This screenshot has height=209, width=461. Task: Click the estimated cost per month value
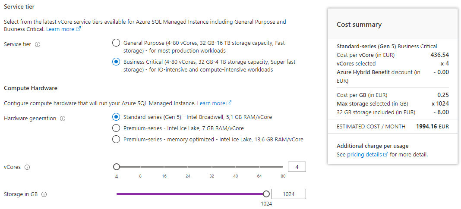tap(432, 127)
